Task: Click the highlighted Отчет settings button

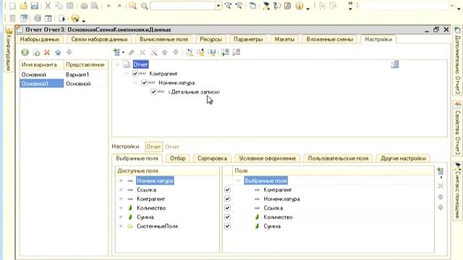Action: coord(153,147)
